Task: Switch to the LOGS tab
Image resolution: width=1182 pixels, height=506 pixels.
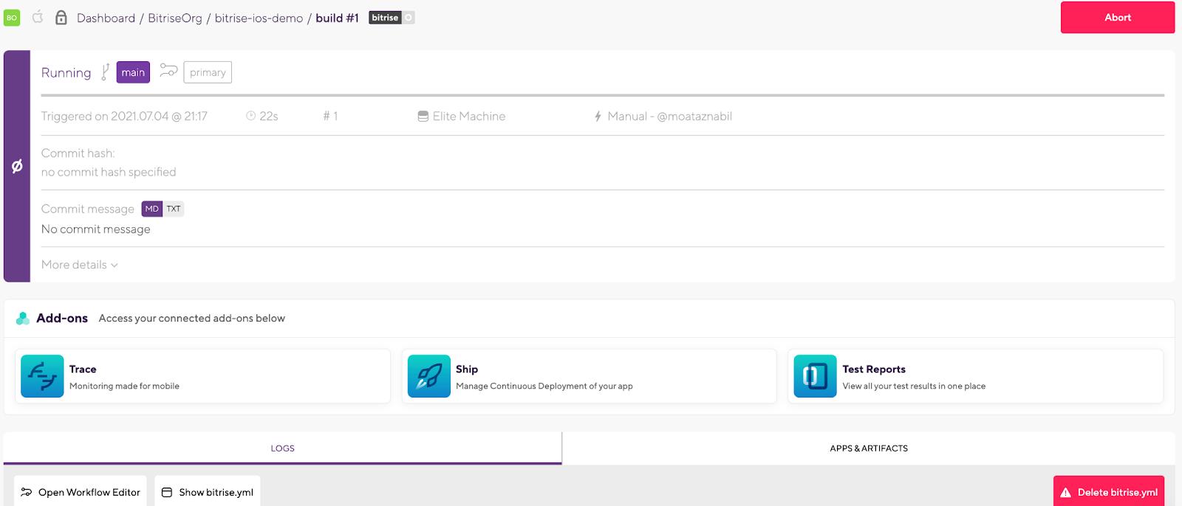Action: [x=283, y=448]
